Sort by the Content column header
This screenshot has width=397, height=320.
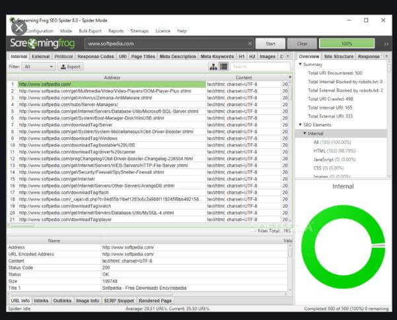(x=244, y=77)
